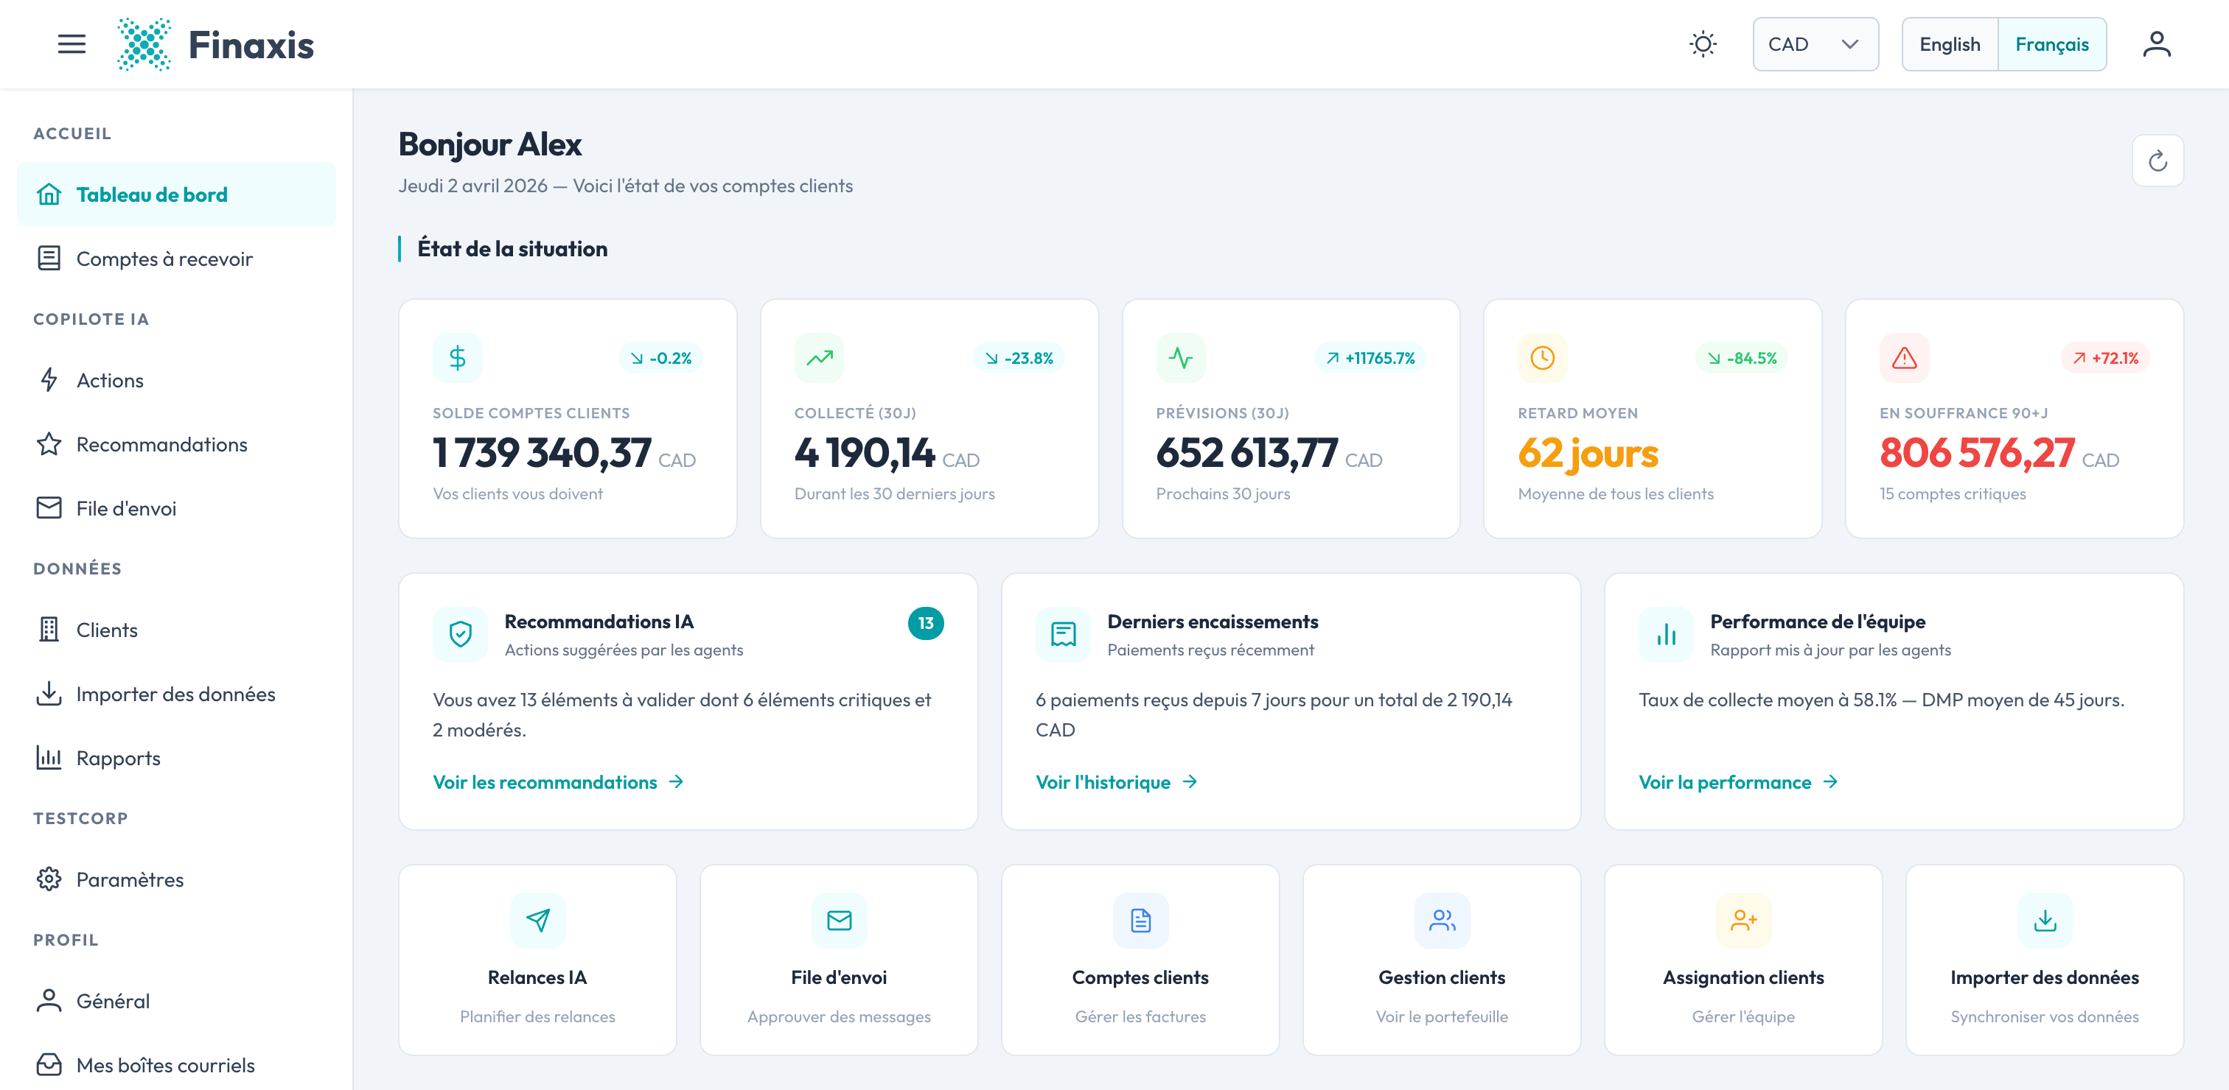
Task: Click the 1 739 340,37 balance value
Action: tap(542, 453)
